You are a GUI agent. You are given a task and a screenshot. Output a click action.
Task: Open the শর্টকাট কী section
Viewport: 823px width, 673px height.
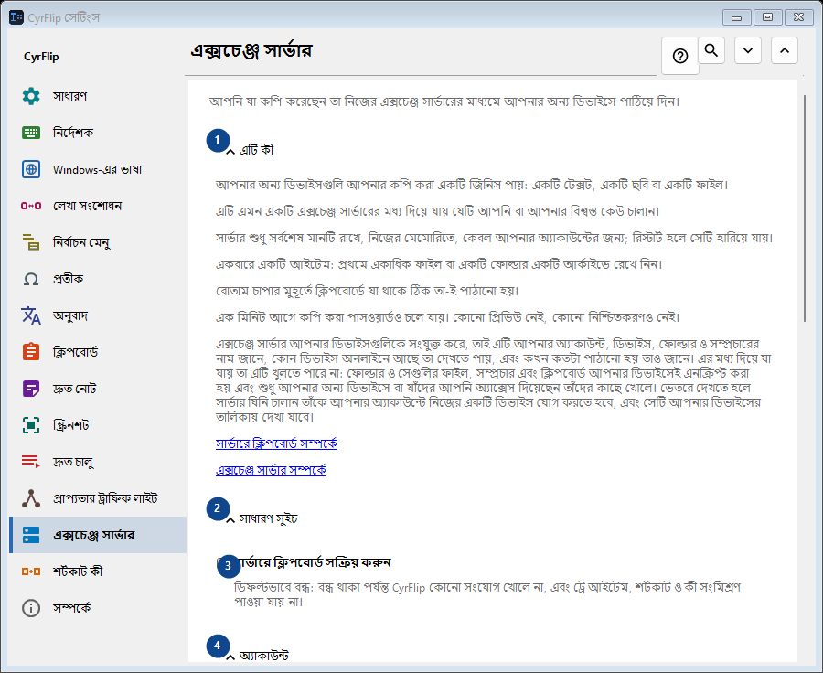point(98,572)
